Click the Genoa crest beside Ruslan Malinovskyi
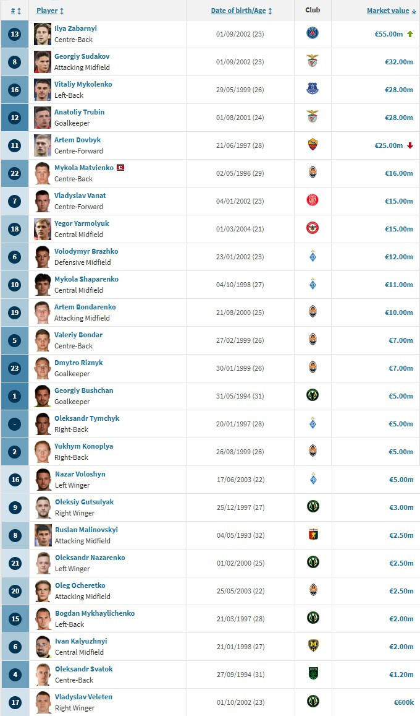 pyautogui.click(x=313, y=535)
